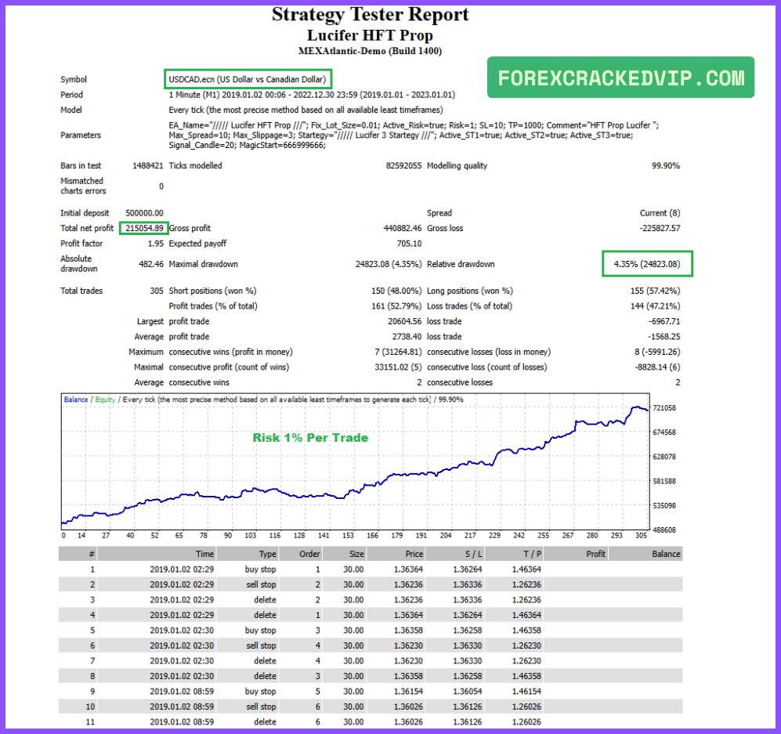Click the Period row test date range

pyautogui.click(x=312, y=95)
